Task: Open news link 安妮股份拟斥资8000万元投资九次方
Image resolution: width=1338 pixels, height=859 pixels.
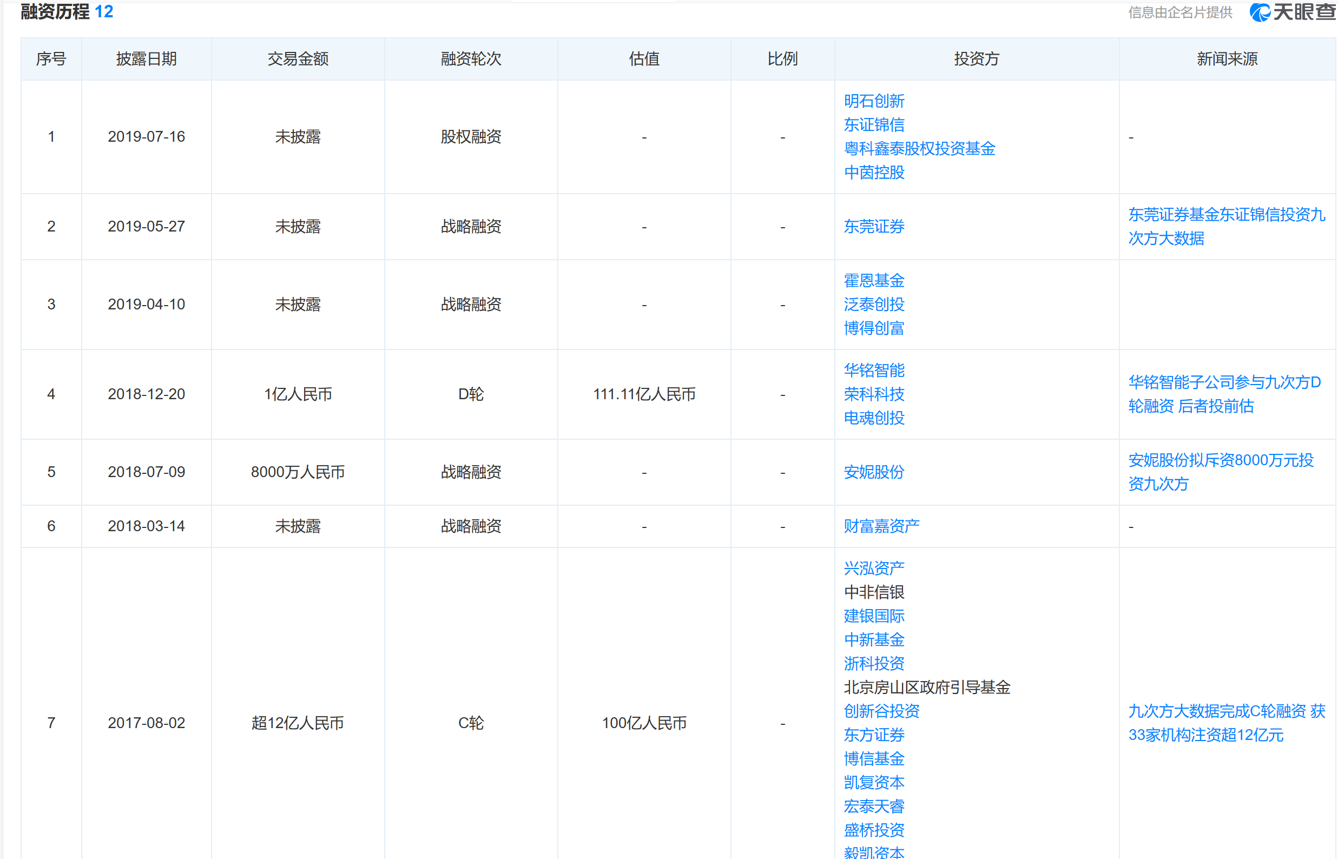Action: click(1222, 472)
